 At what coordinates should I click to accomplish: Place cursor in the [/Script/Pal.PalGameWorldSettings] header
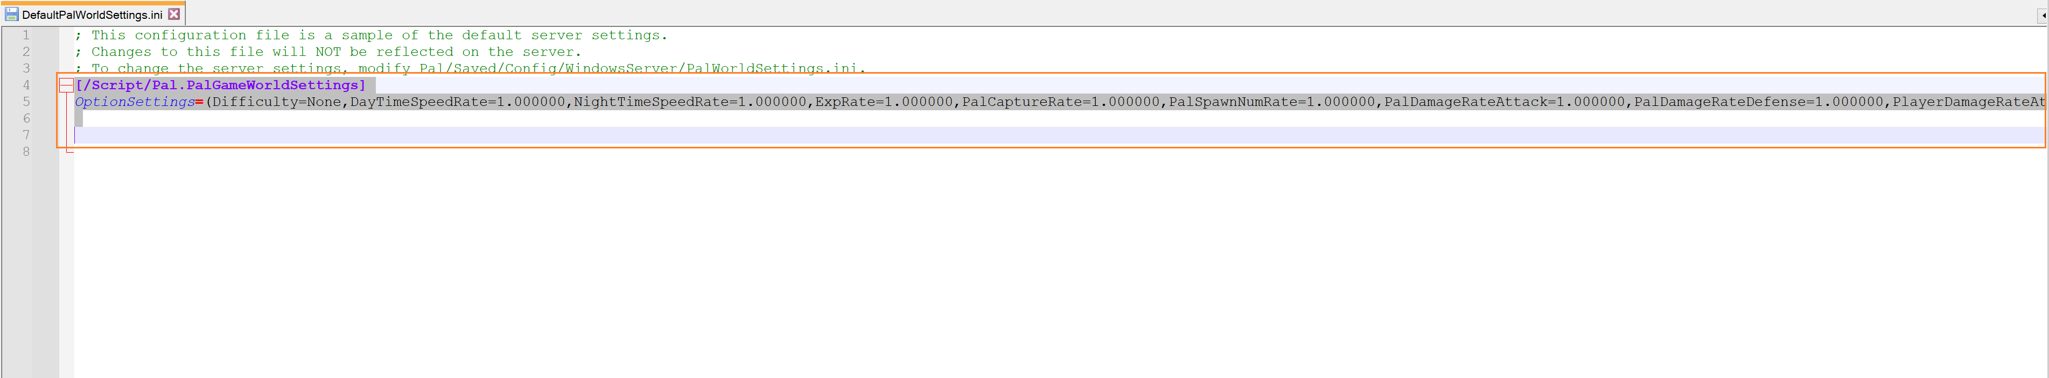[220, 85]
